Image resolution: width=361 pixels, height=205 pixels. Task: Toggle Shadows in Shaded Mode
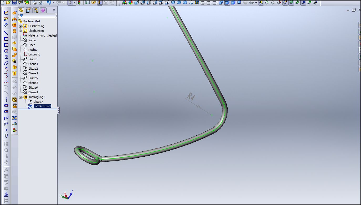point(239,3)
